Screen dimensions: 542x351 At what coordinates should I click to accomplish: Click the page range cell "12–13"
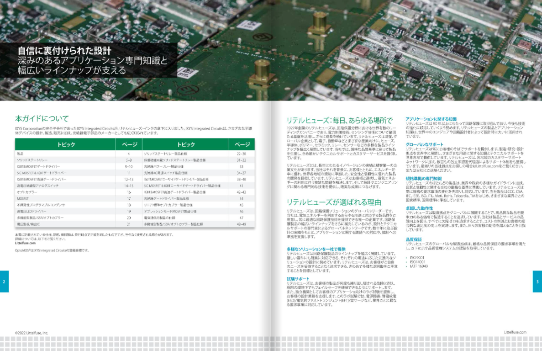point(129,180)
